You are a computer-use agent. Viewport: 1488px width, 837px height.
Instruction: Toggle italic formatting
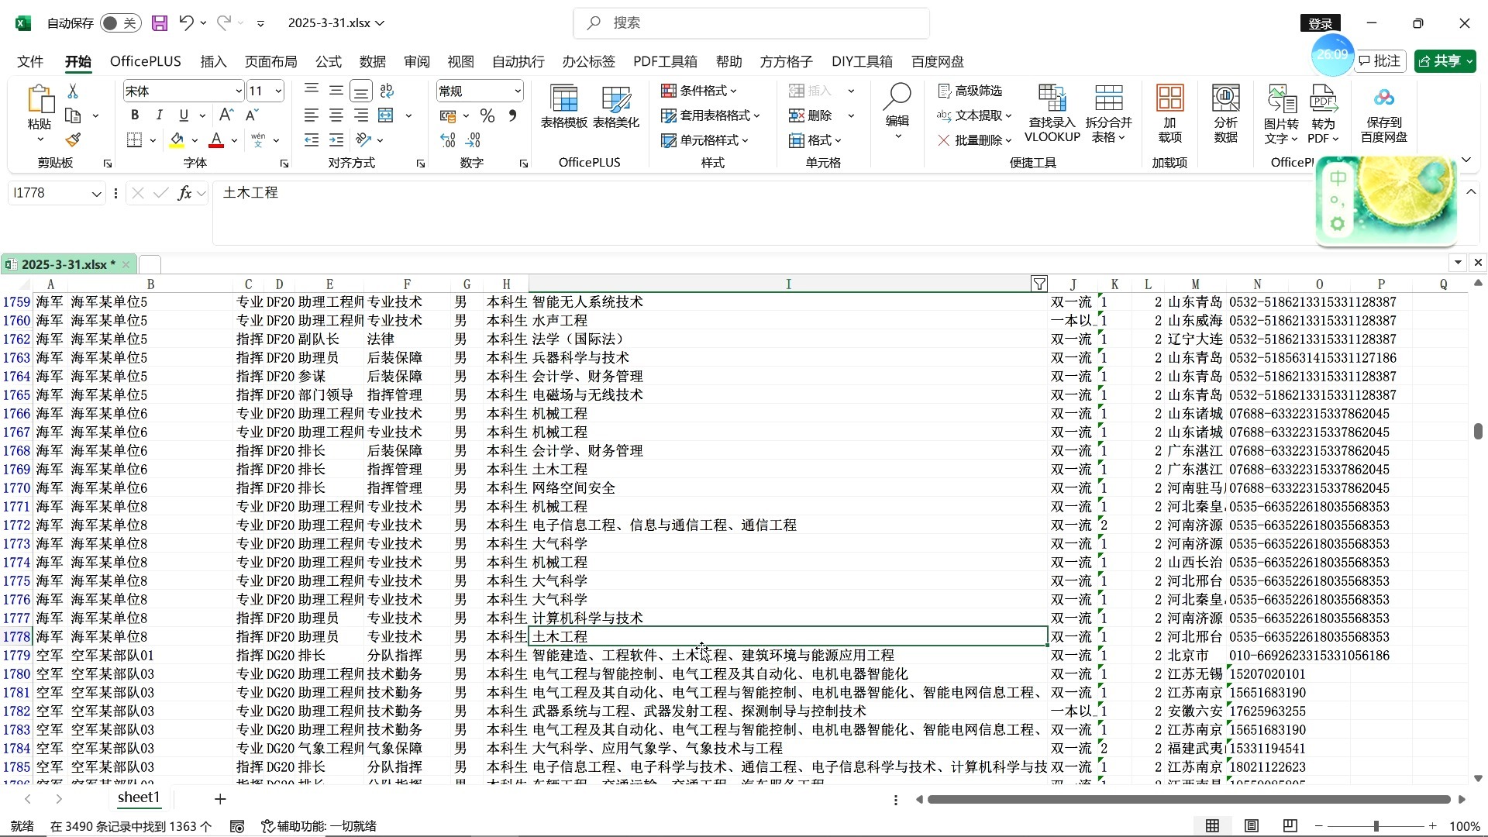[x=159, y=115]
